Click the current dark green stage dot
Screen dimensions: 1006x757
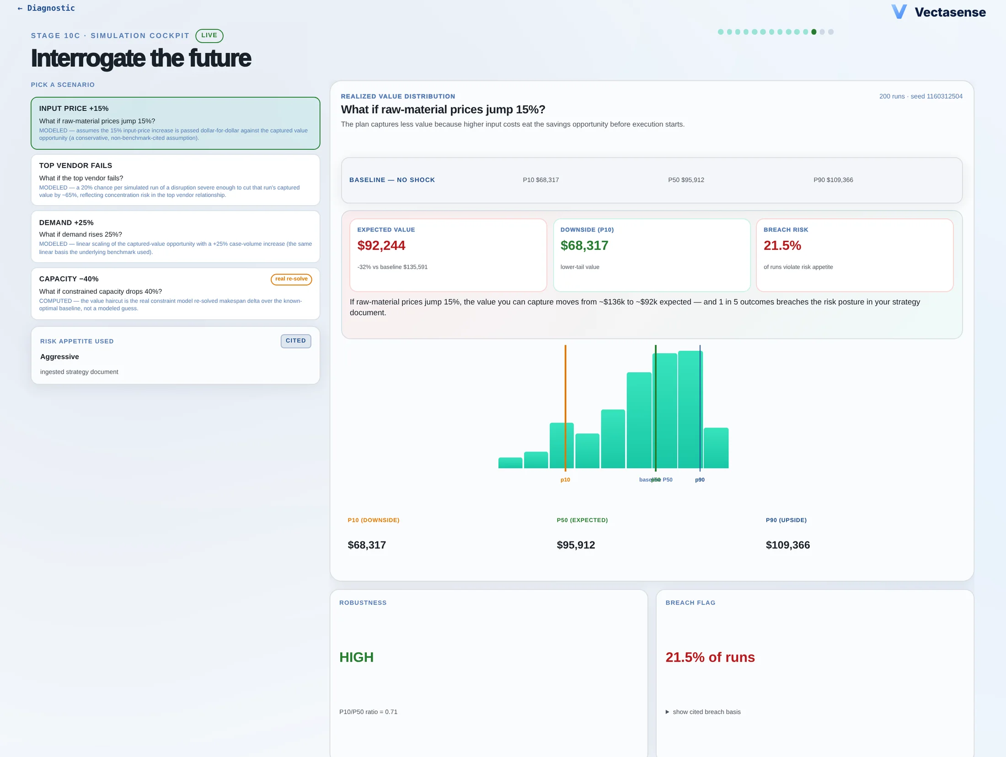coord(814,32)
